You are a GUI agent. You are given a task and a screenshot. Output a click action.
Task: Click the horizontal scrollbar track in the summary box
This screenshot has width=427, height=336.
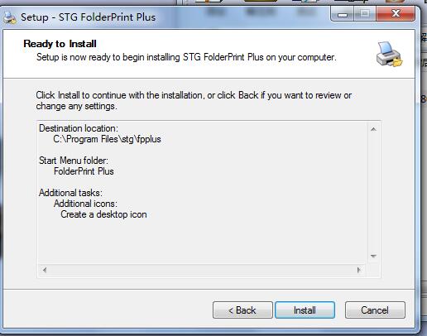click(x=201, y=270)
